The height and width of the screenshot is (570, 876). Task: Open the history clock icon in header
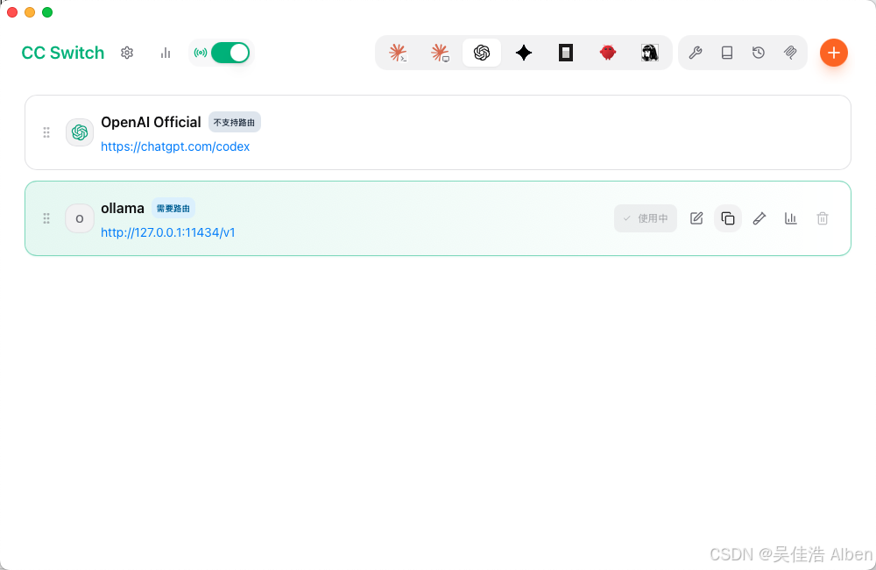(x=758, y=53)
